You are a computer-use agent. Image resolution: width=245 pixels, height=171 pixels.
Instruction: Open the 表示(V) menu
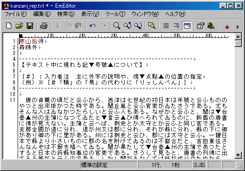(x=90, y=14)
